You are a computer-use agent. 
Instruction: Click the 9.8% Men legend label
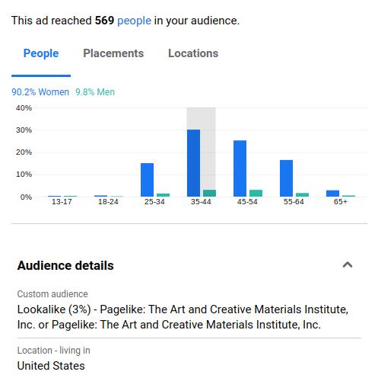click(x=95, y=92)
